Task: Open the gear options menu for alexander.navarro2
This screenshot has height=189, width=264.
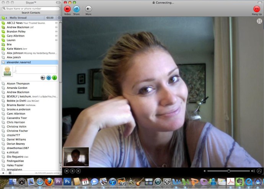Action: tap(43, 77)
